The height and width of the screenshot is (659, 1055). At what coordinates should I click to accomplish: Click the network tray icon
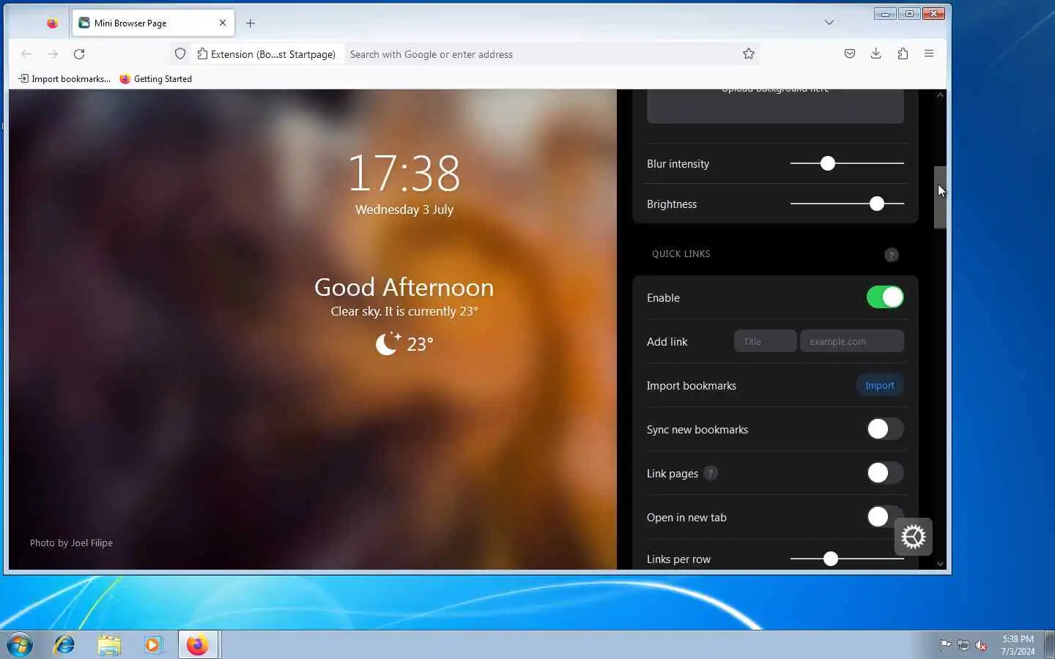coord(963,645)
